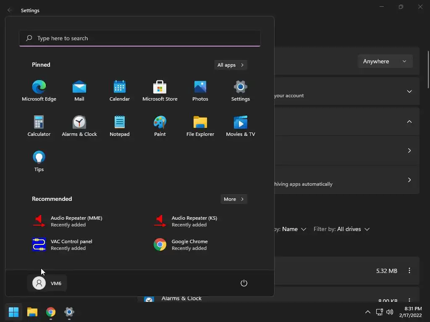This screenshot has width=430, height=322.
Task: Open pinned File Explorer app
Action: (200, 126)
